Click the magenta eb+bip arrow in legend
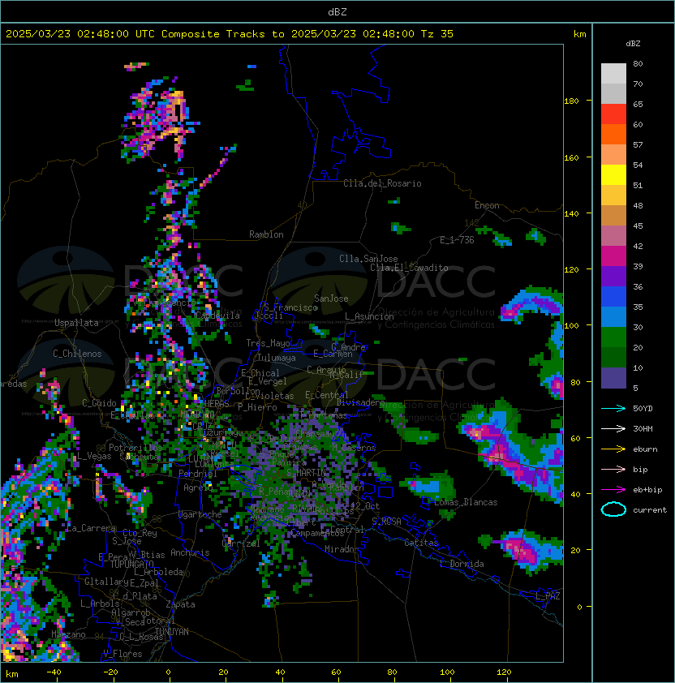Image resolution: width=675 pixels, height=683 pixels. click(613, 490)
